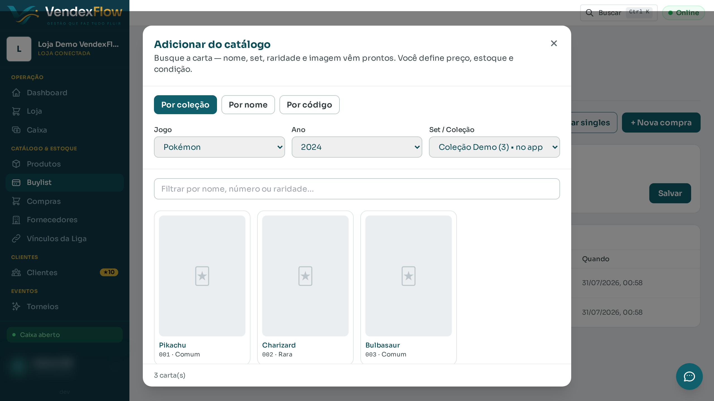Click the Vínculos da Liga link icon
This screenshot has width=714, height=401.
16,239
